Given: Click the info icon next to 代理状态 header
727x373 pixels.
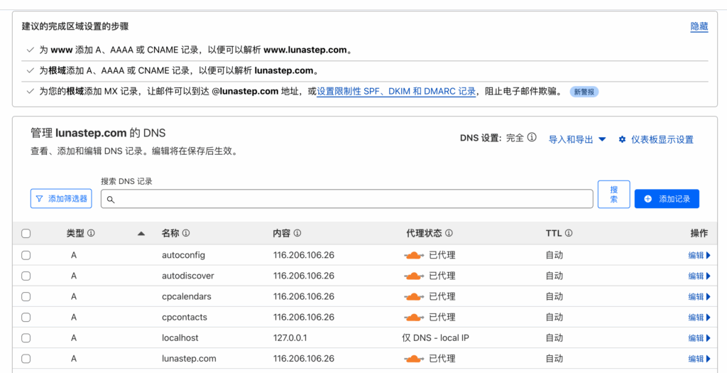Looking at the screenshot, I should (449, 233).
